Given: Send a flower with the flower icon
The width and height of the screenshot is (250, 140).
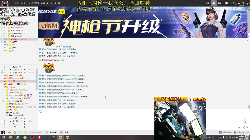Looking at the screenshot, I should 245,122.
